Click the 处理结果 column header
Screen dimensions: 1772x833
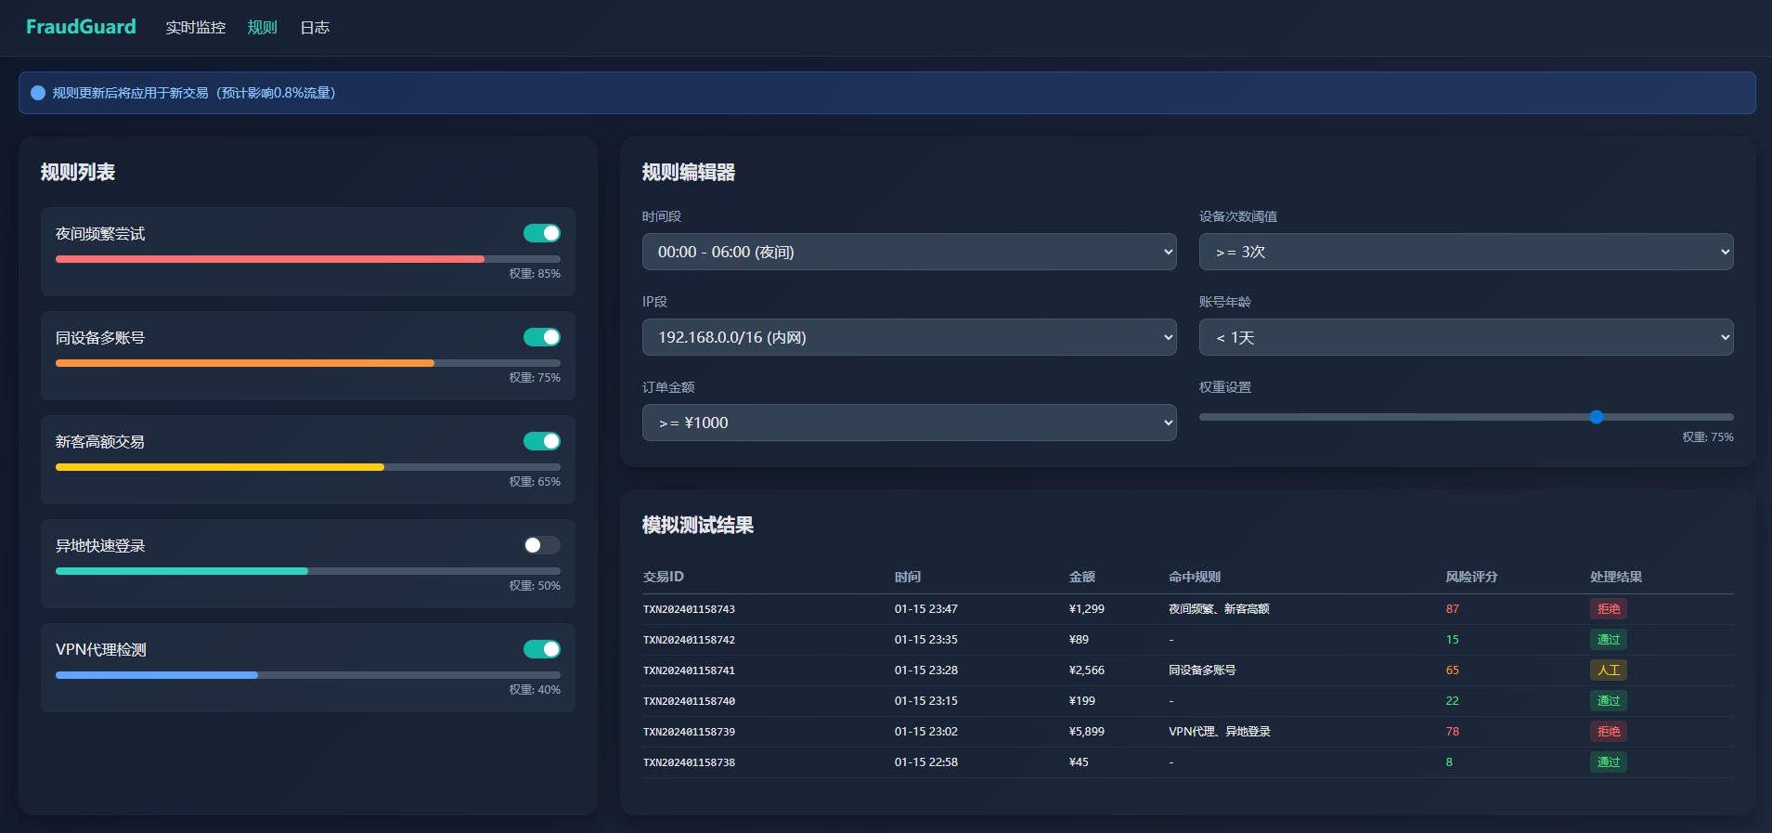click(1616, 577)
